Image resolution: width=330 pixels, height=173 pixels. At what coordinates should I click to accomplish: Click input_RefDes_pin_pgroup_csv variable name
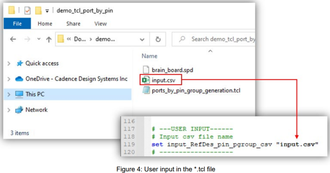click(x=219, y=145)
